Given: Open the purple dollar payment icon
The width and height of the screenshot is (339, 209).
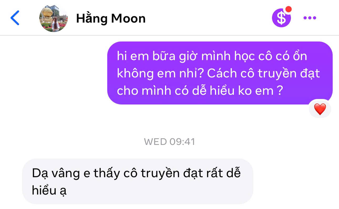Looking at the screenshot, I should pyautogui.click(x=281, y=18).
